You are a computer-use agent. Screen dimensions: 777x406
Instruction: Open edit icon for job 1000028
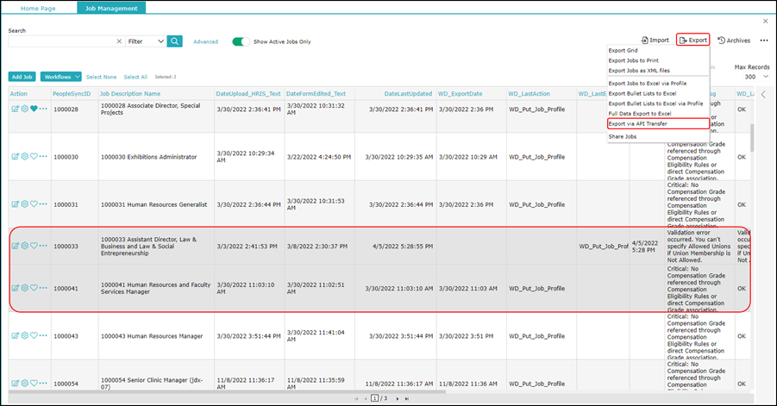click(15, 109)
